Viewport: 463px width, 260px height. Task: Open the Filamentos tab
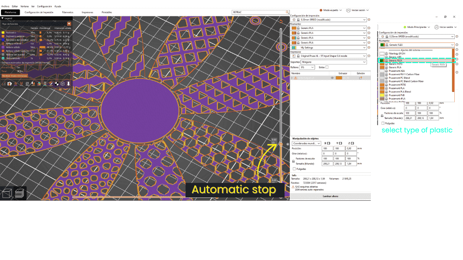point(68,12)
